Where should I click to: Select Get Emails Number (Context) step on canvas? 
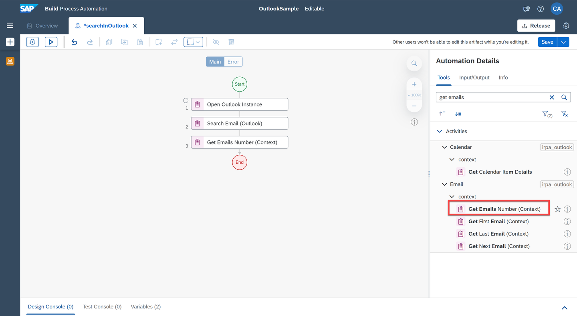click(x=240, y=142)
